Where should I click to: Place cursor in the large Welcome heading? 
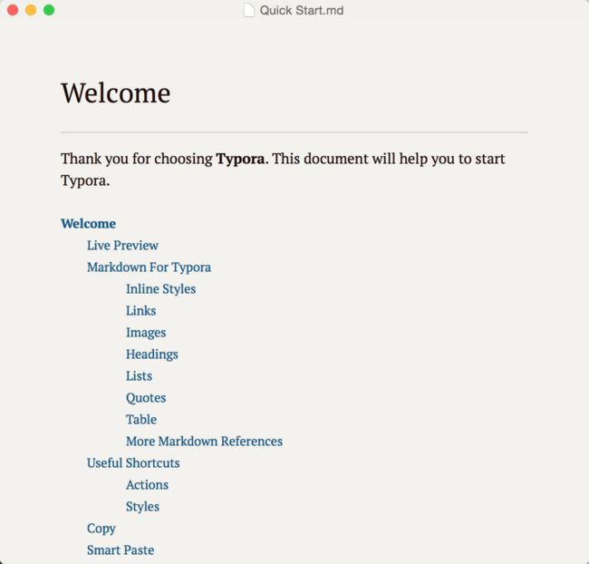116,93
